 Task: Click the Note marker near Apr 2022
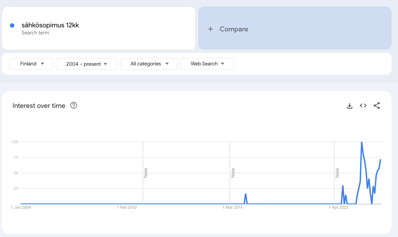(337, 173)
